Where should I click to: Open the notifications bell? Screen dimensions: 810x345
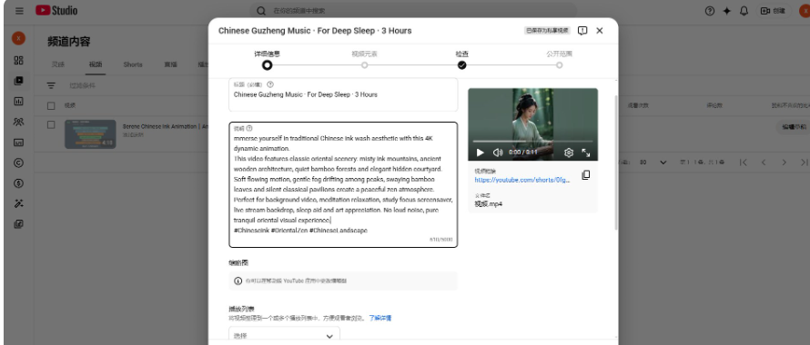(x=744, y=10)
